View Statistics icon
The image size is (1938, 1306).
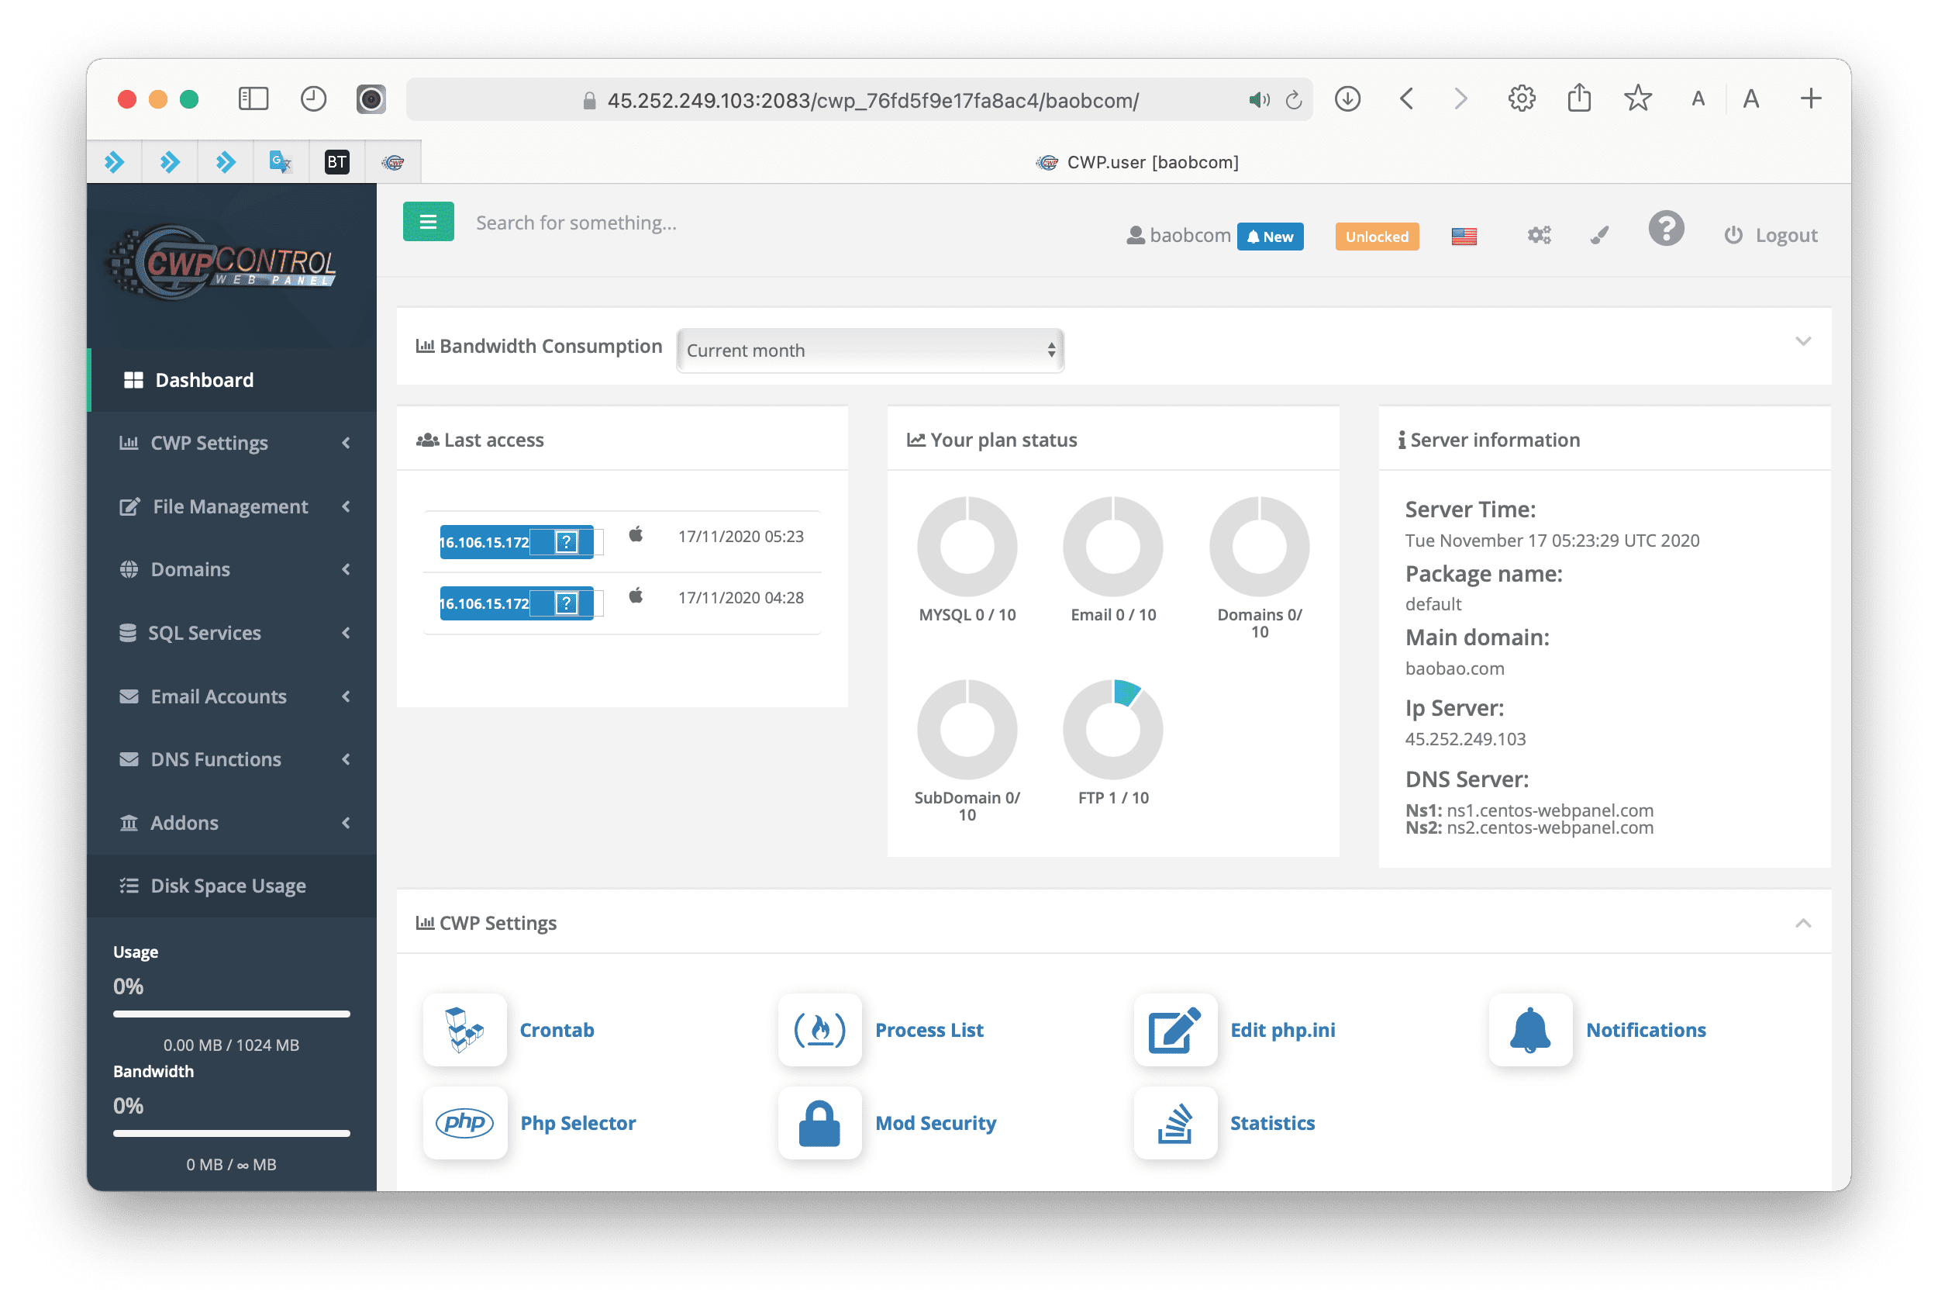[x=1174, y=1123]
